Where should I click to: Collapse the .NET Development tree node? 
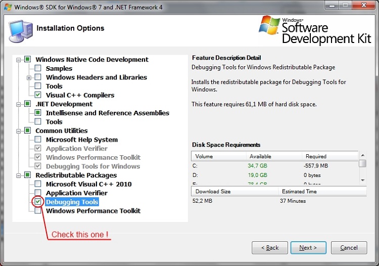click(x=19, y=104)
